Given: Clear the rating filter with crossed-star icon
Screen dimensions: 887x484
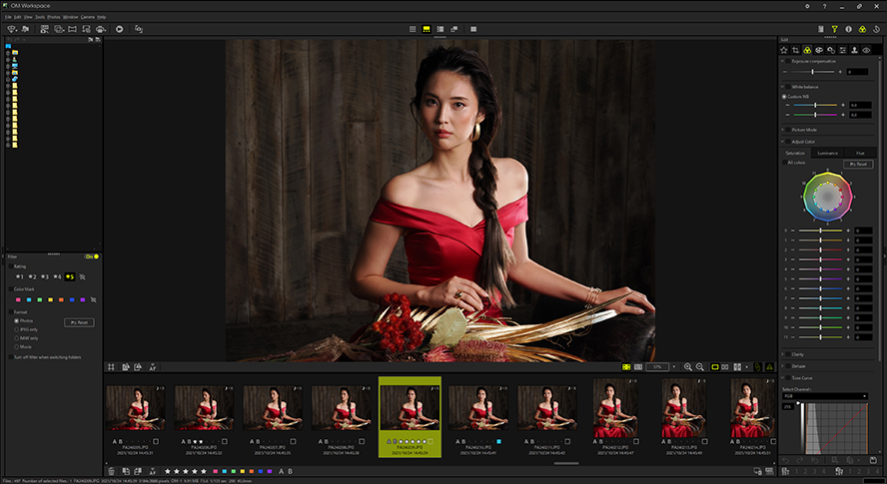Looking at the screenshot, I should 83,276.
